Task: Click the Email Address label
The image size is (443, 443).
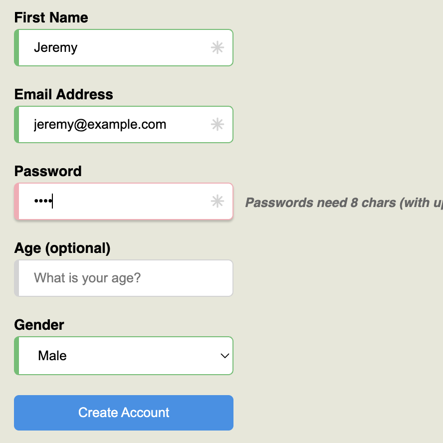Action: (x=63, y=95)
